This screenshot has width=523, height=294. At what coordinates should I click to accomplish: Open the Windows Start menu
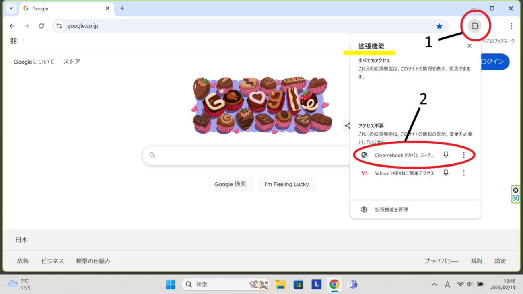pyautogui.click(x=171, y=284)
